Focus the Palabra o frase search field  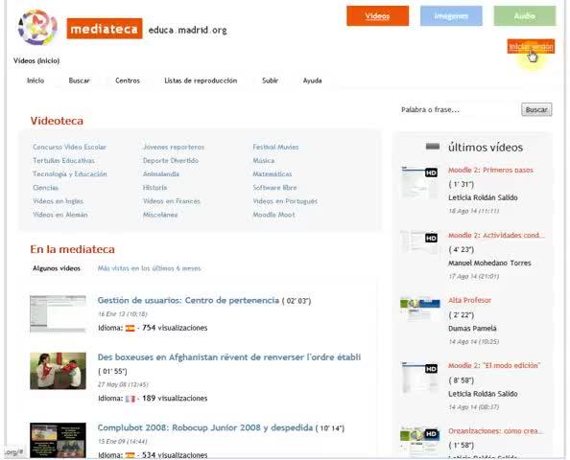pyautogui.click(x=459, y=109)
